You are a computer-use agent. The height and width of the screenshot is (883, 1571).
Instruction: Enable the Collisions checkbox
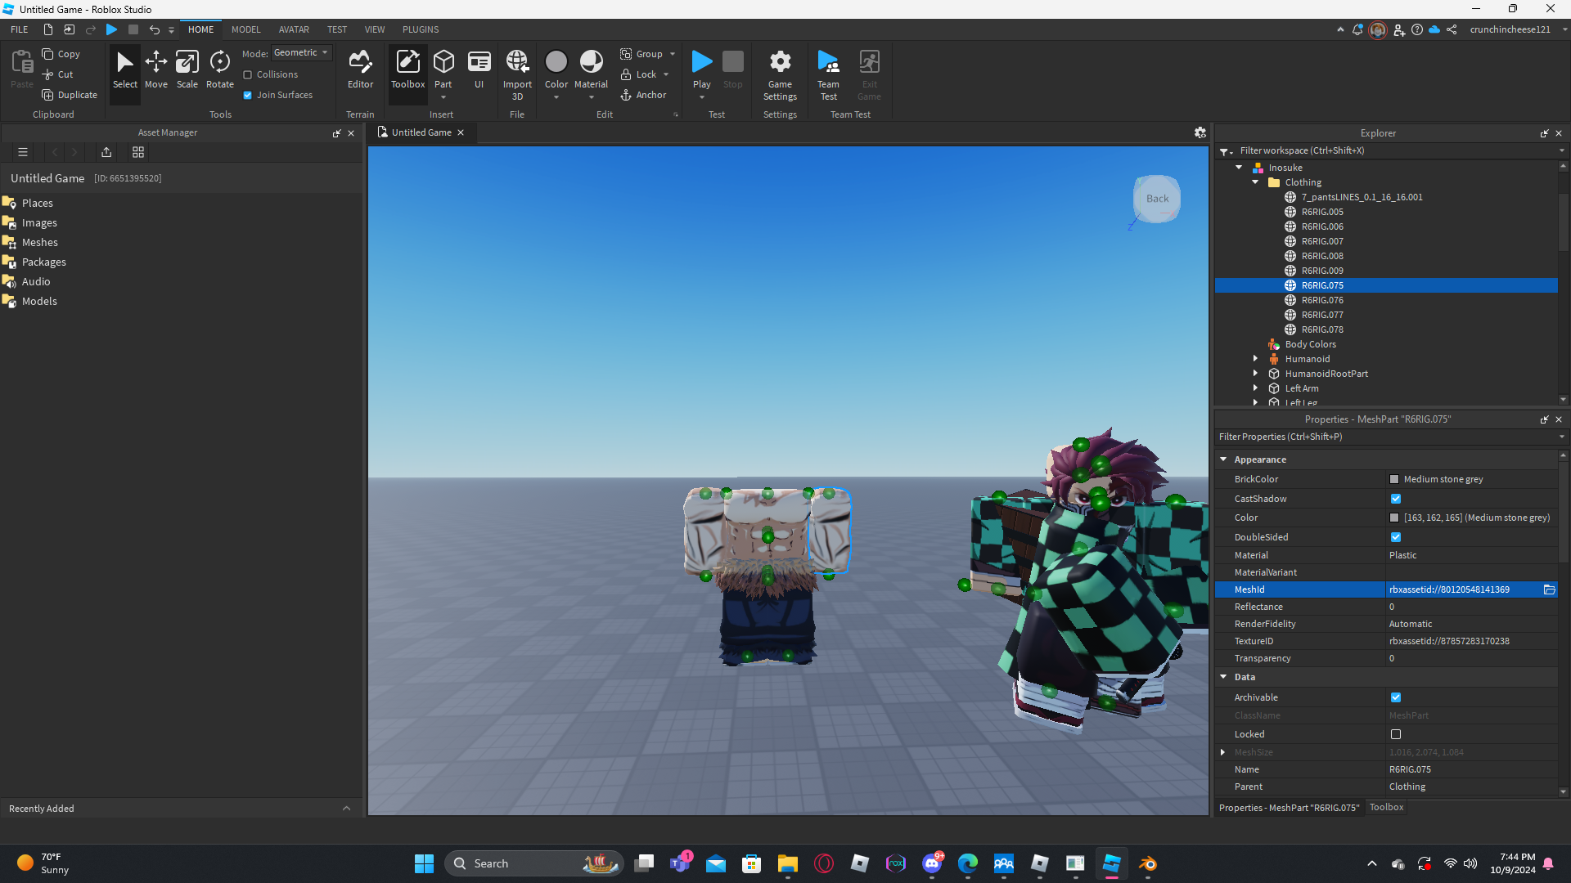pos(248,74)
